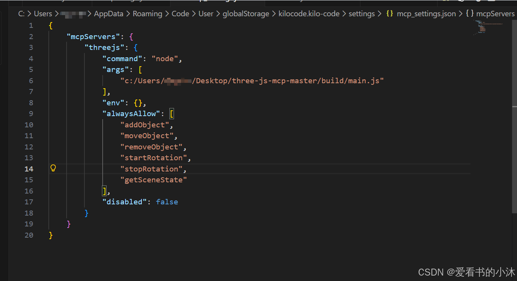
Task: Click the "getSceneState" entry
Action: point(154,180)
